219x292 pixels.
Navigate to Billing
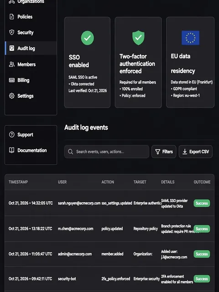tap(31, 80)
